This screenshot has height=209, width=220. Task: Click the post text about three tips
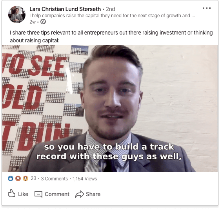pyautogui.click(x=111, y=36)
